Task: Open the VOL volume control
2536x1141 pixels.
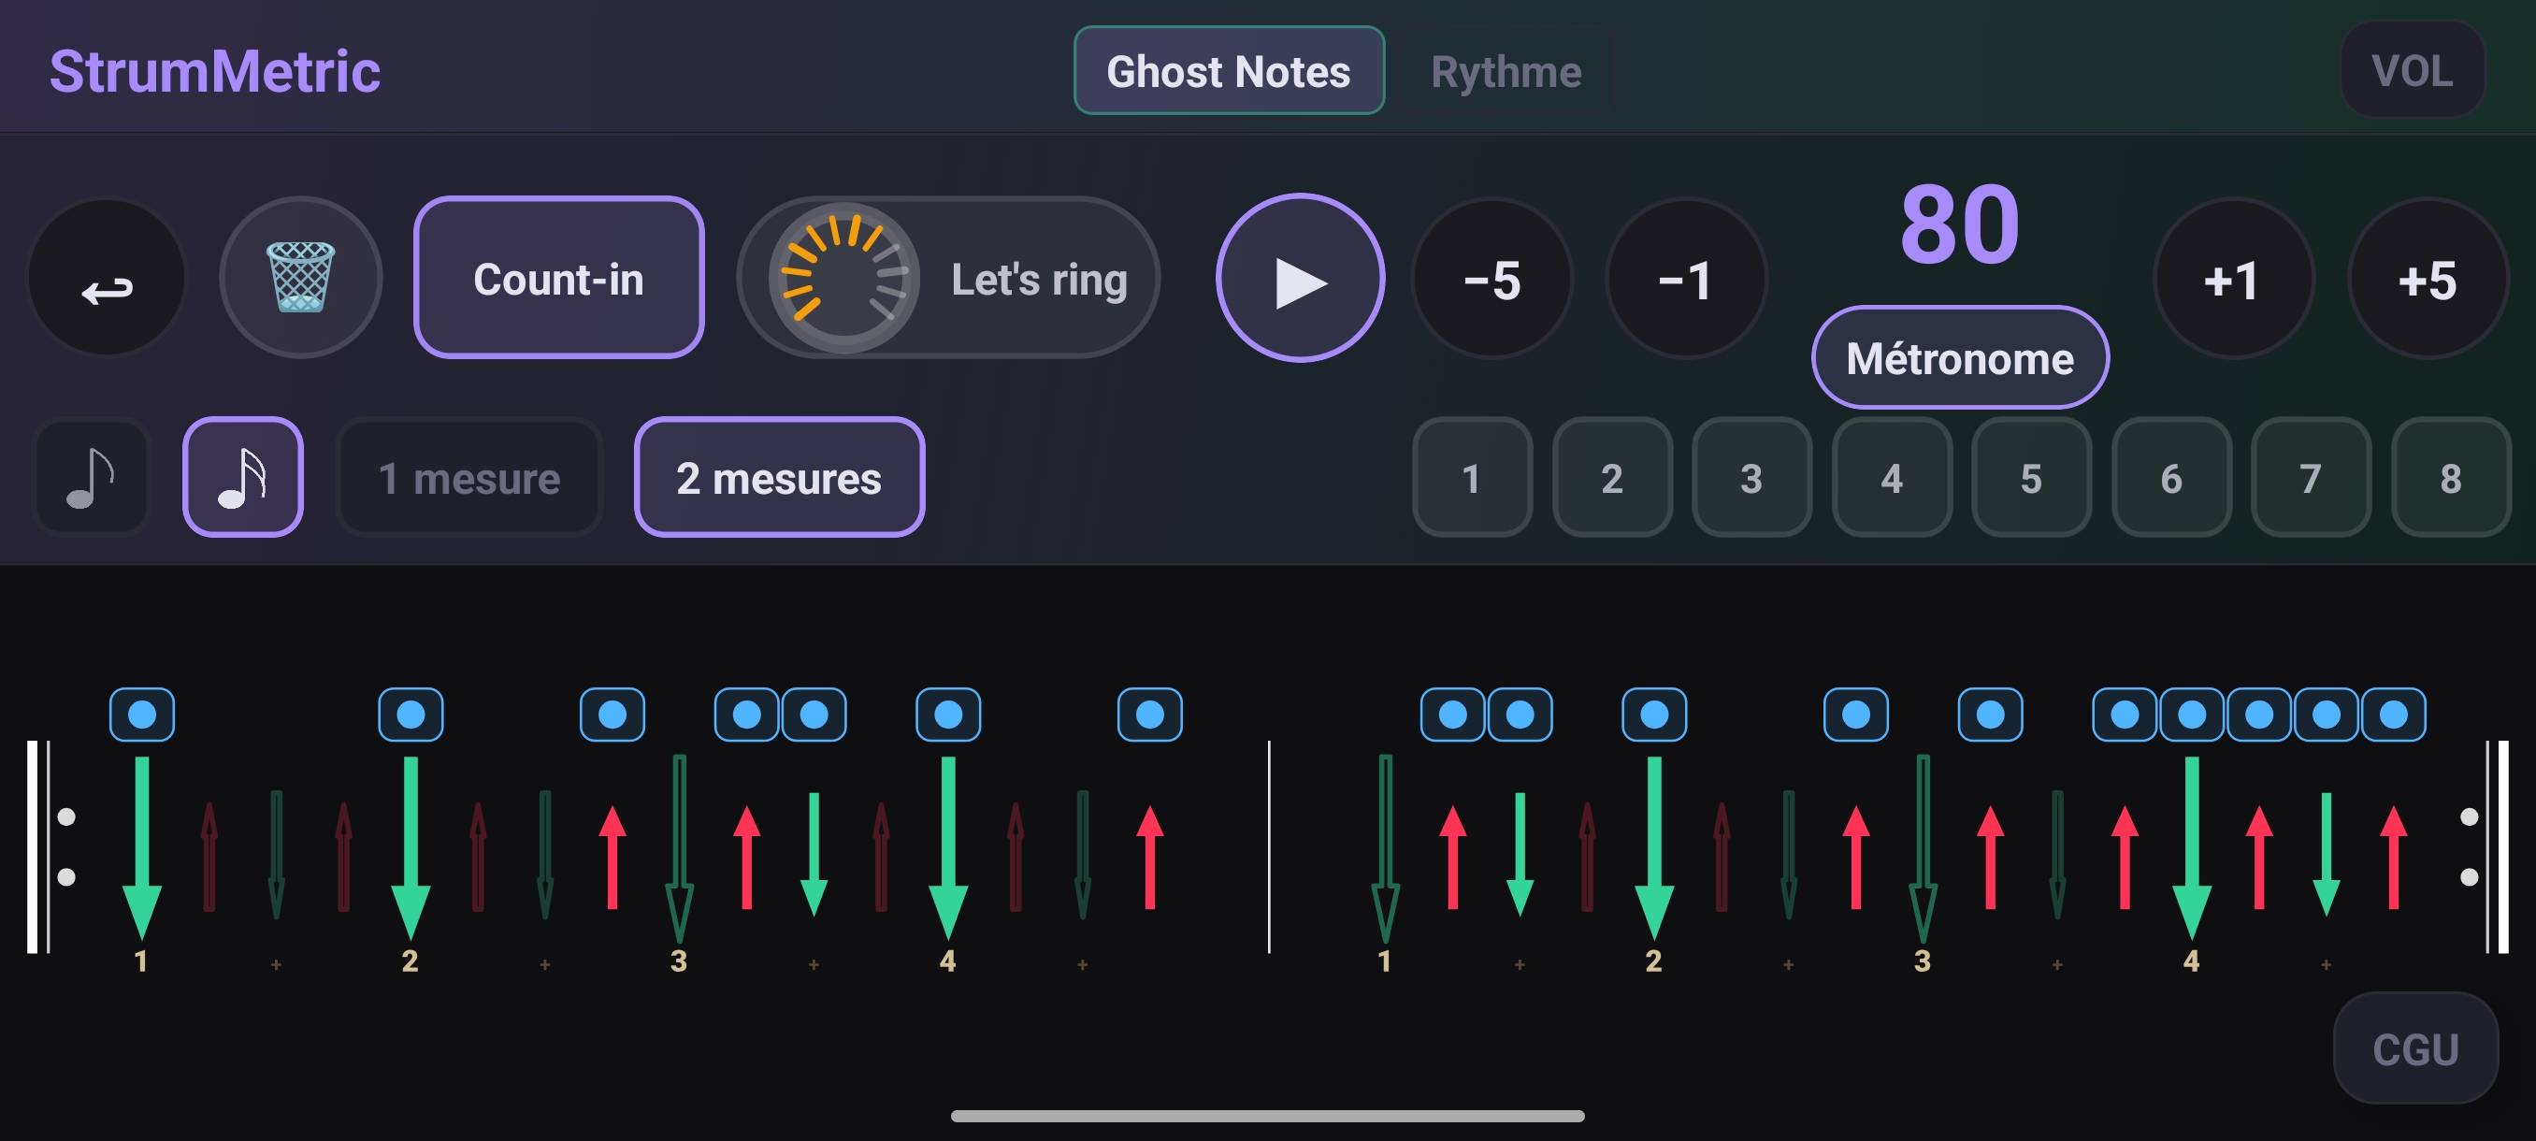Action: pos(2411,71)
